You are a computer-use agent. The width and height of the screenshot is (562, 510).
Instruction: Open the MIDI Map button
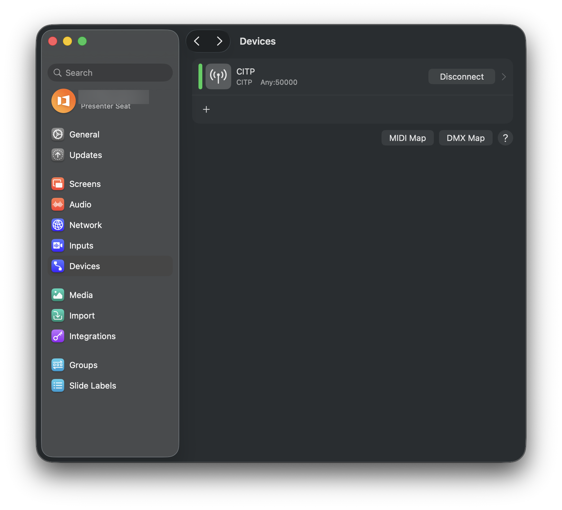pos(408,138)
